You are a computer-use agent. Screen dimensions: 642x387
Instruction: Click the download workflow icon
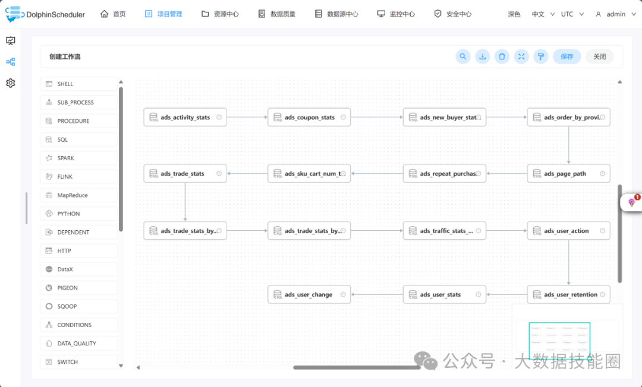[483, 56]
